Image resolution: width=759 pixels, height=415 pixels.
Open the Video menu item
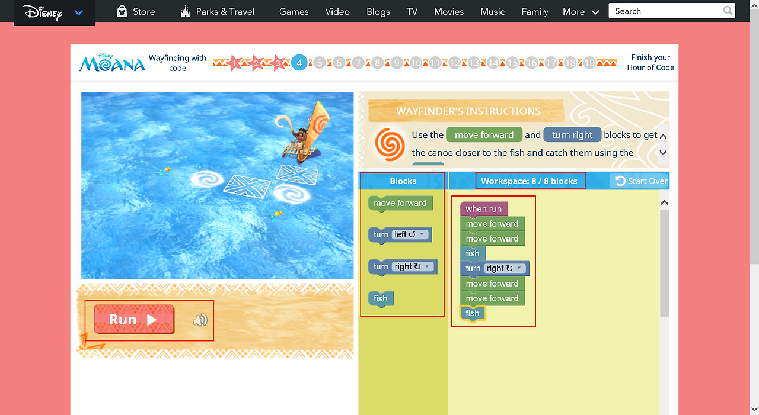[337, 11]
